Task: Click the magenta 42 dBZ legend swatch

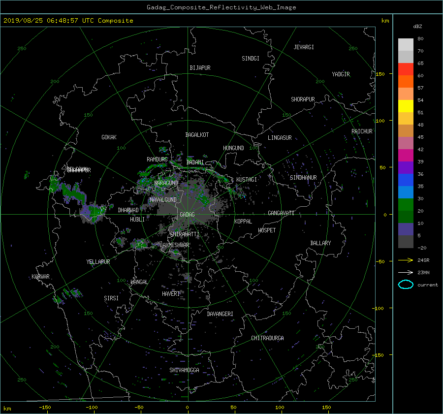Action: click(406, 156)
